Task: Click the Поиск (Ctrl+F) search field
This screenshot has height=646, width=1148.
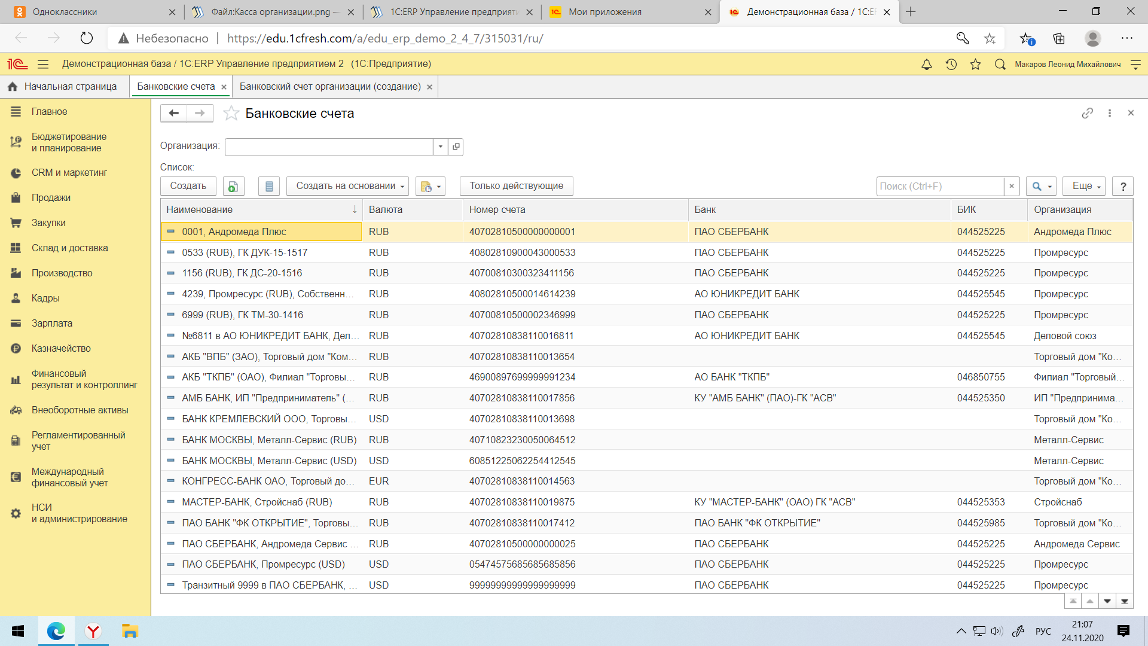Action: pos(940,187)
